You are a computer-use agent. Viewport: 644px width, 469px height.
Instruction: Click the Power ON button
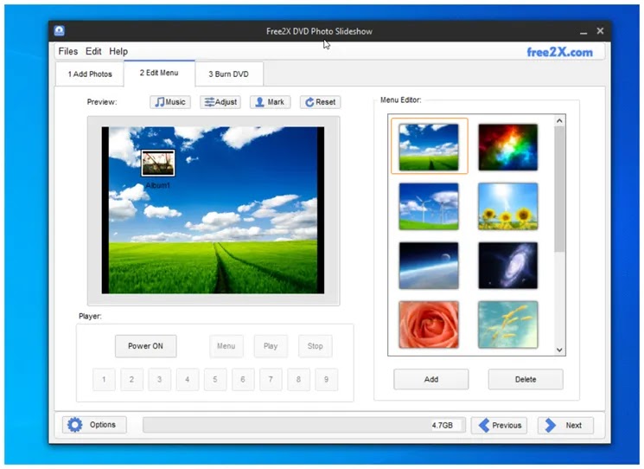[x=146, y=346]
